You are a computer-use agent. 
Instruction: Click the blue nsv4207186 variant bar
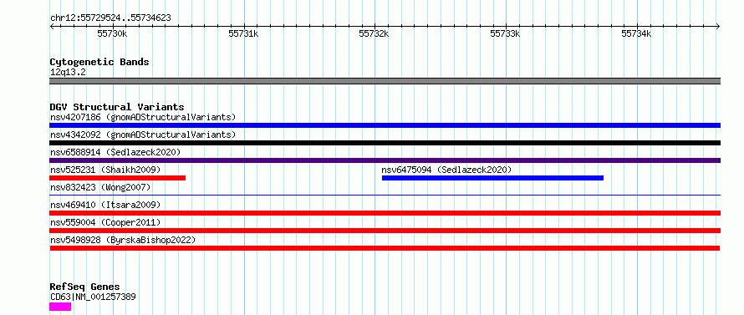click(x=385, y=125)
